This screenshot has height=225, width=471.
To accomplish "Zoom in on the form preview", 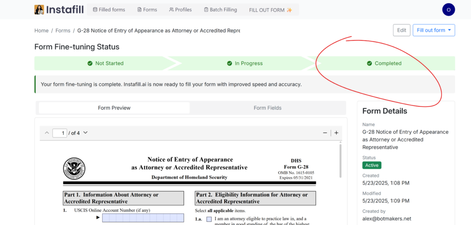I will click(336, 133).
